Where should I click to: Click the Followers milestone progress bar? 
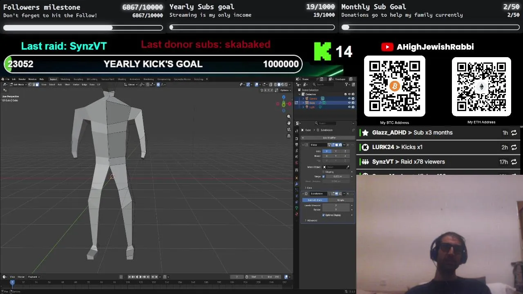click(83, 28)
